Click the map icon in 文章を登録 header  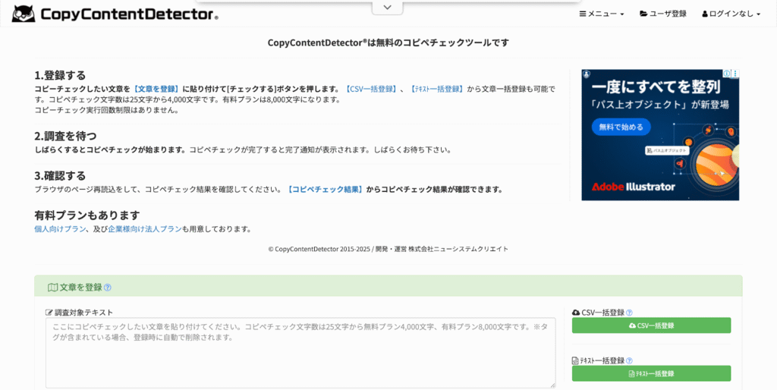[x=52, y=288]
